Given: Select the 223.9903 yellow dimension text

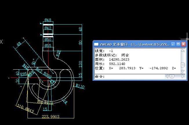Looking at the screenshot, I should (50, 117).
